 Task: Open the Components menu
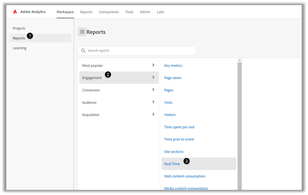(109, 12)
